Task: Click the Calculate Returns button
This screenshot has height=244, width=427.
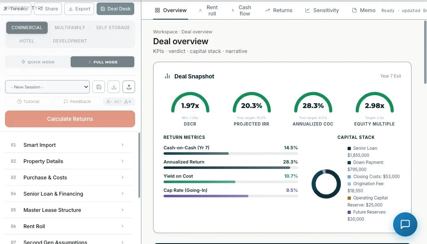Action: [x=70, y=119]
